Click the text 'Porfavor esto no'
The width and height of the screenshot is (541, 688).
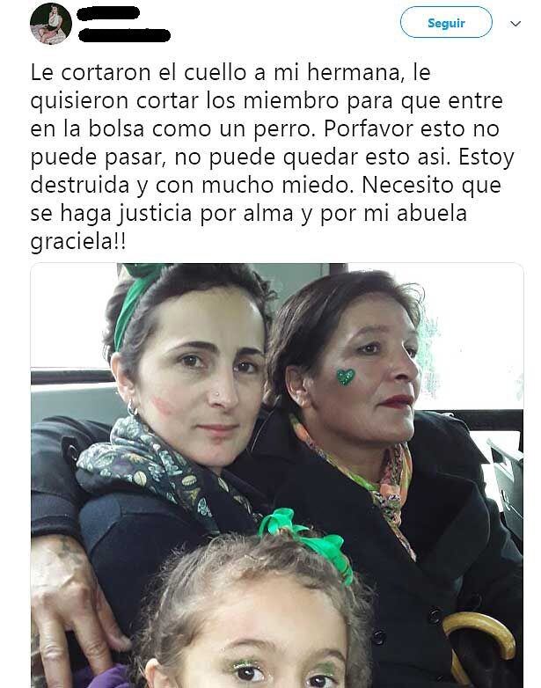[412, 128]
